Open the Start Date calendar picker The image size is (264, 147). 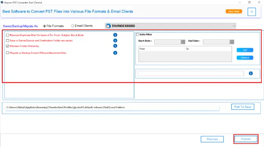(183, 42)
